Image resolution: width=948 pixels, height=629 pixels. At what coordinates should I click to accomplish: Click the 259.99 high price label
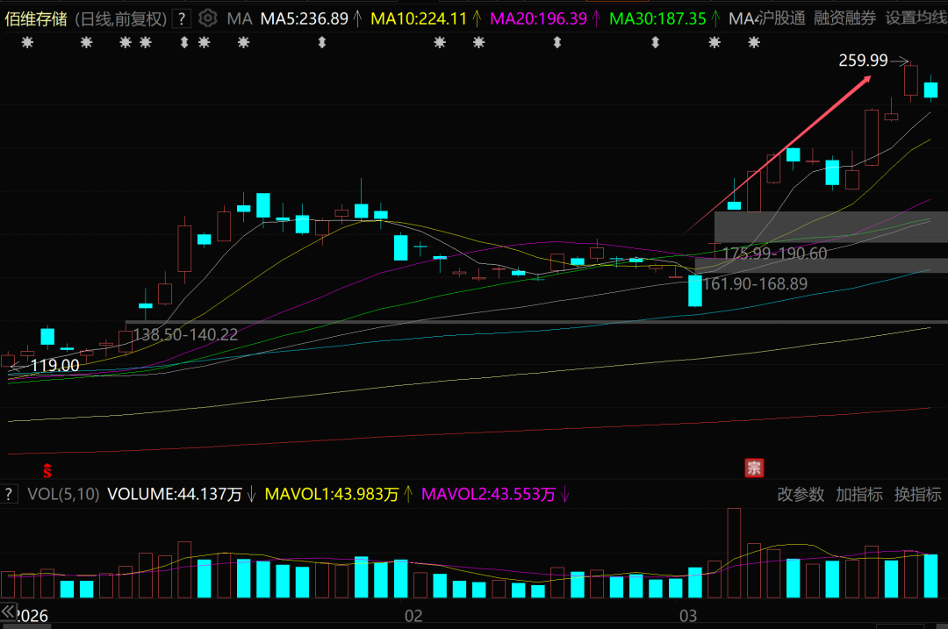click(863, 61)
